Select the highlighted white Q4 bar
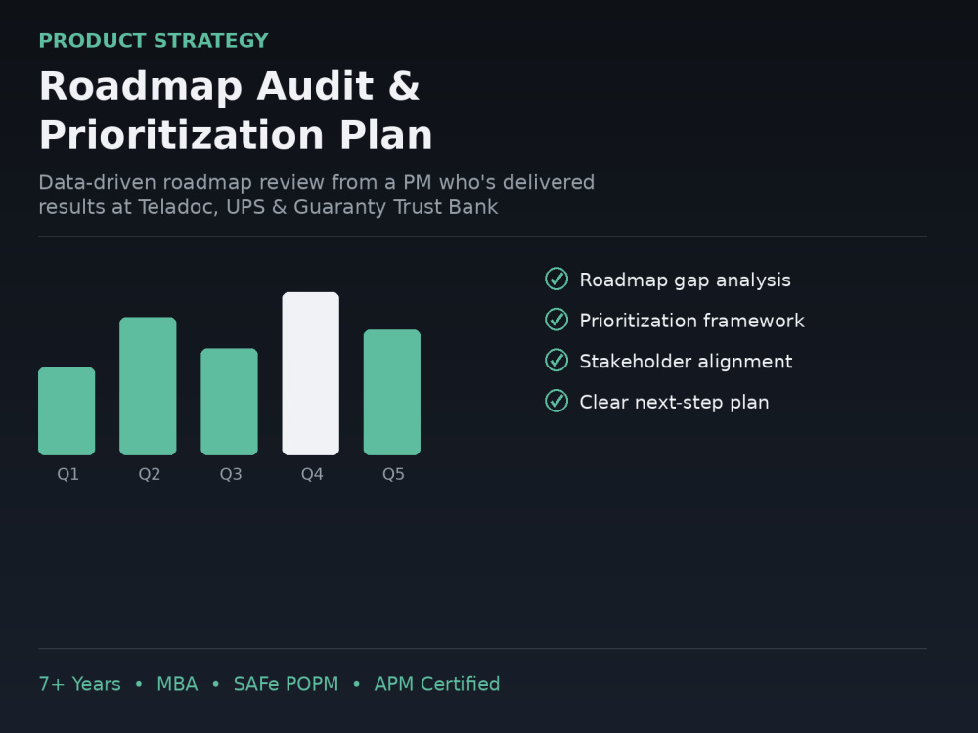 click(311, 374)
